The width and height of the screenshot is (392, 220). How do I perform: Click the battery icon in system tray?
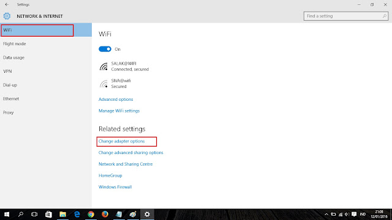pos(333,215)
